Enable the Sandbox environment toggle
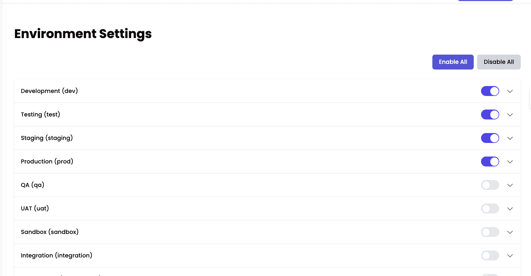Image resolution: width=531 pixels, height=276 pixels. (x=490, y=232)
